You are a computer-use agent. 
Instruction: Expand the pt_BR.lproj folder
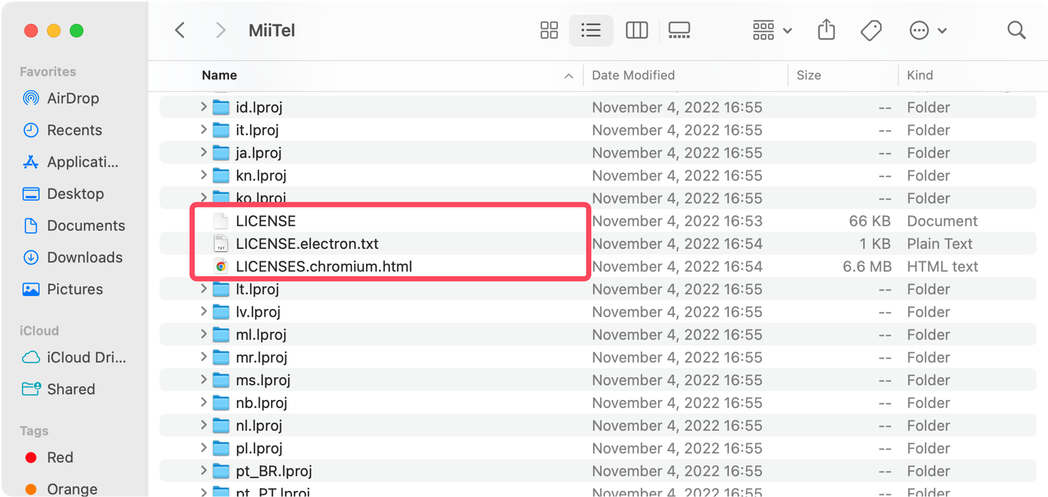point(203,471)
